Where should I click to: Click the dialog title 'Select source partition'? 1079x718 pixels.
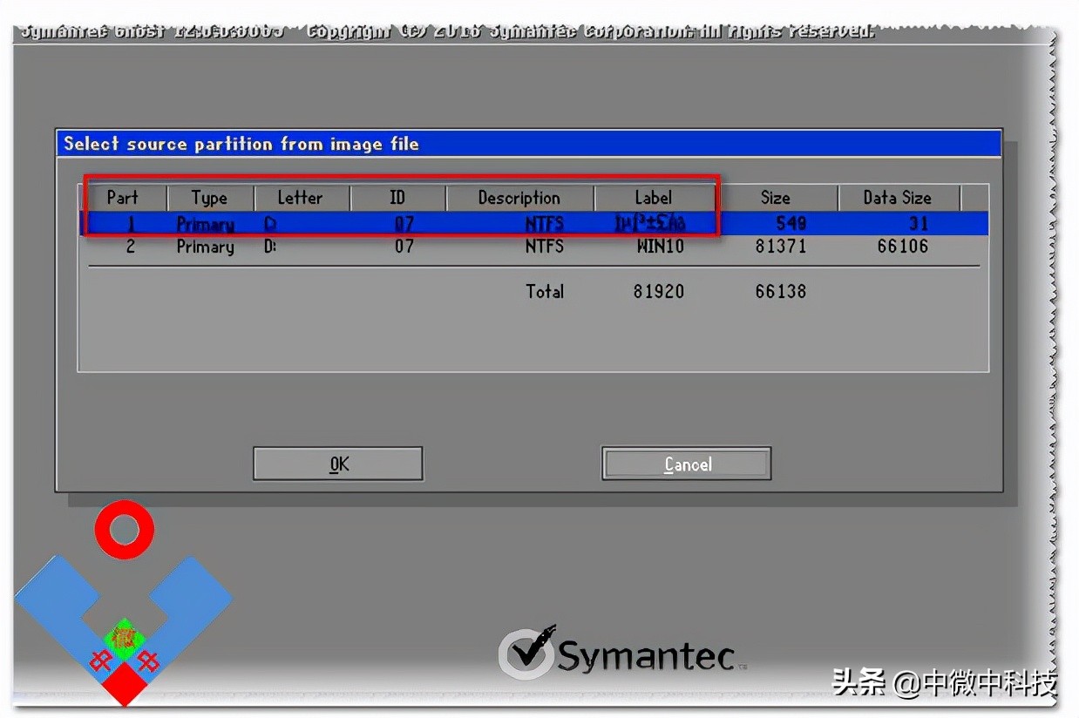pos(241,144)
